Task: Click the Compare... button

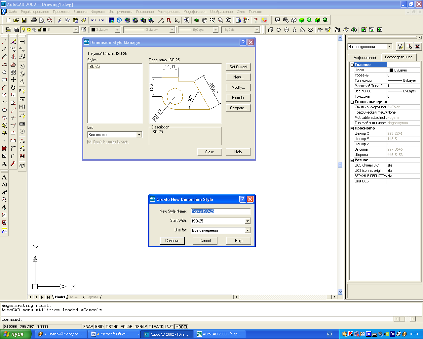Action: click(238, 108)
